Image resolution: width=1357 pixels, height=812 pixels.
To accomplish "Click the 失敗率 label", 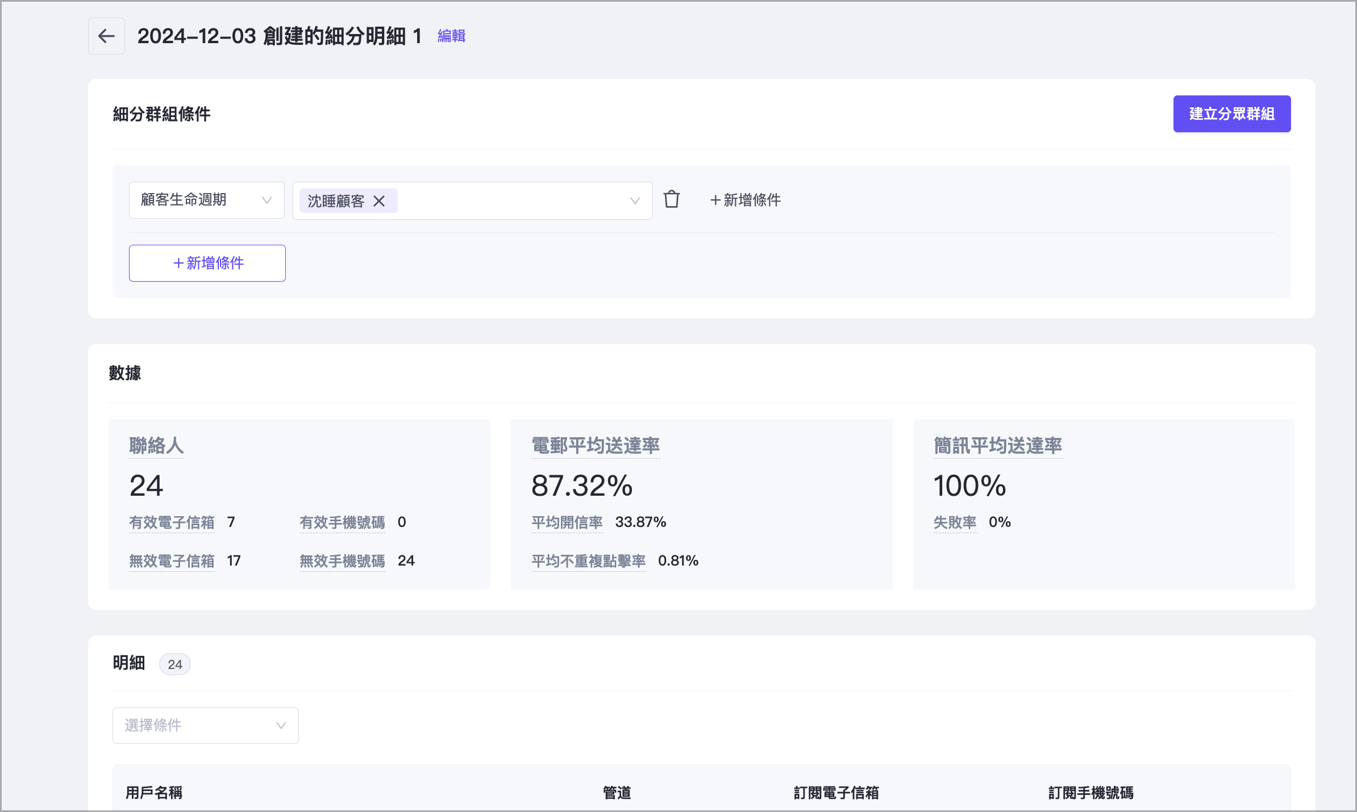I will (955, 522).
